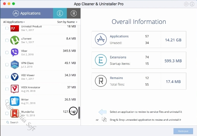The image size is (197, 136).
Task: Click the Applications summary circle icon
Action: 101,39
